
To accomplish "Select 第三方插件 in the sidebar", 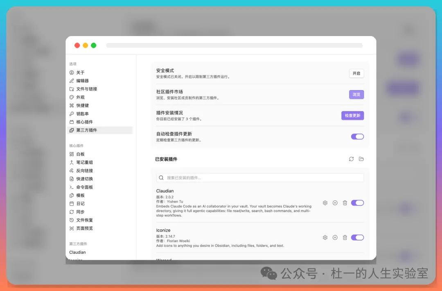I will click(x=100, y=130).
